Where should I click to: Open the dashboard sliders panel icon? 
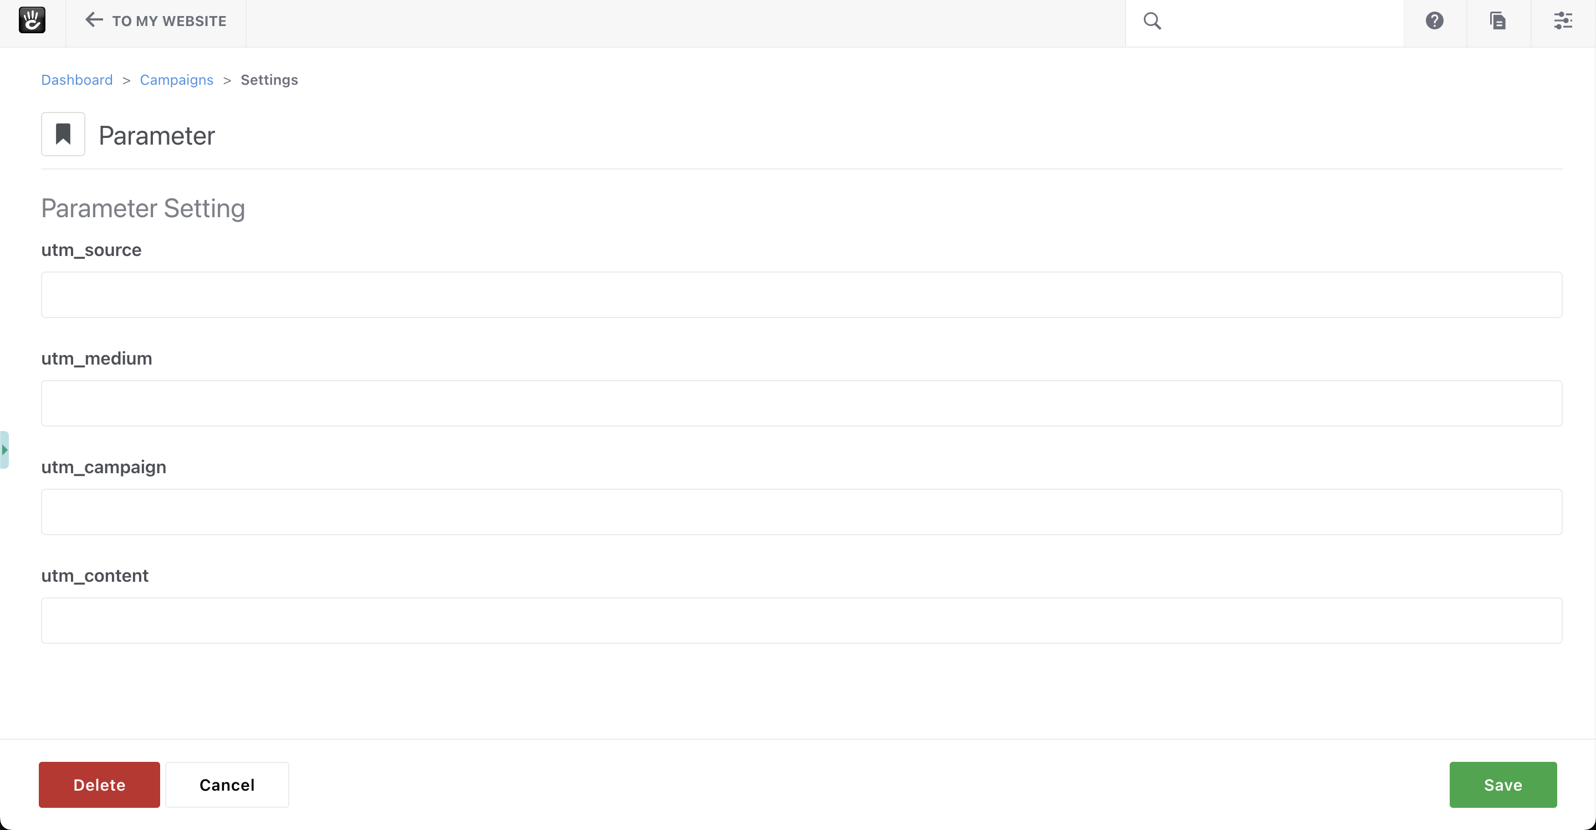[1563, 21]
